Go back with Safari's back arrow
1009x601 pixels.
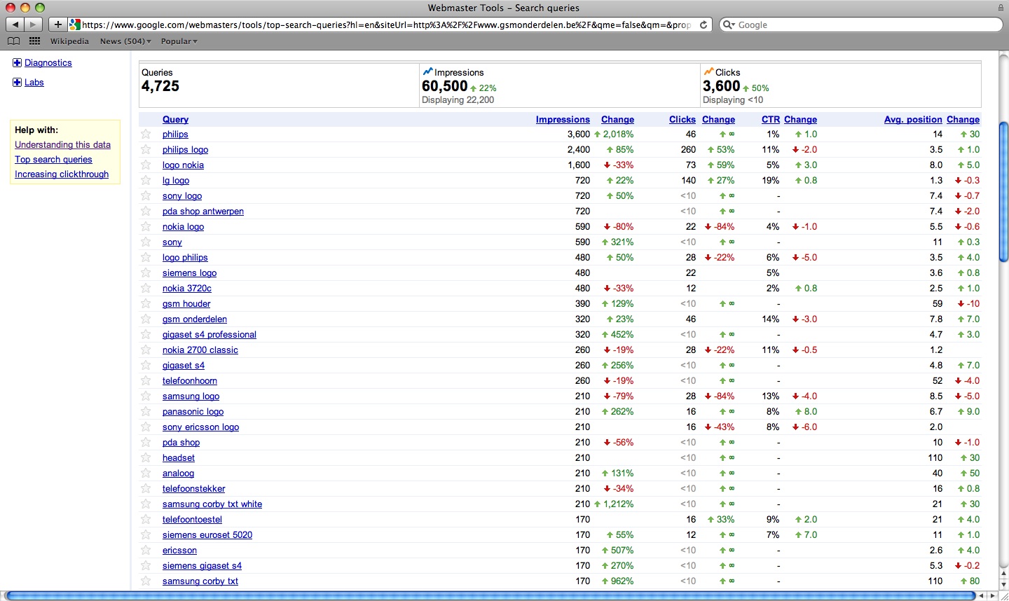[15, 25]
